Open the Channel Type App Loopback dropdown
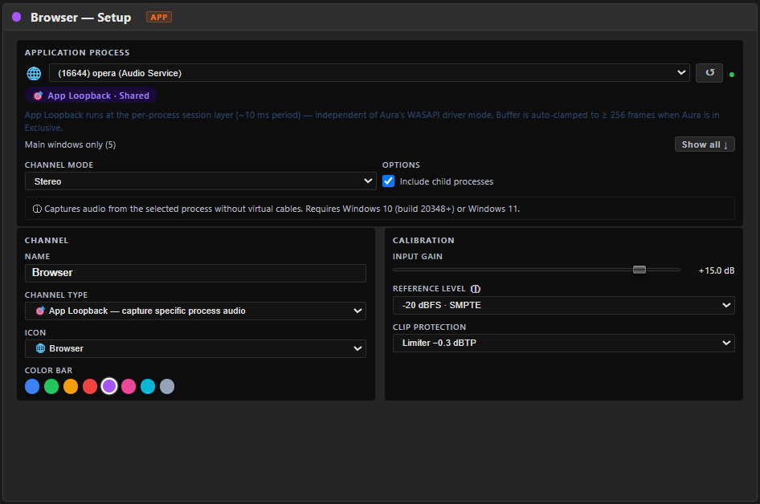 [x=195, y=311]
